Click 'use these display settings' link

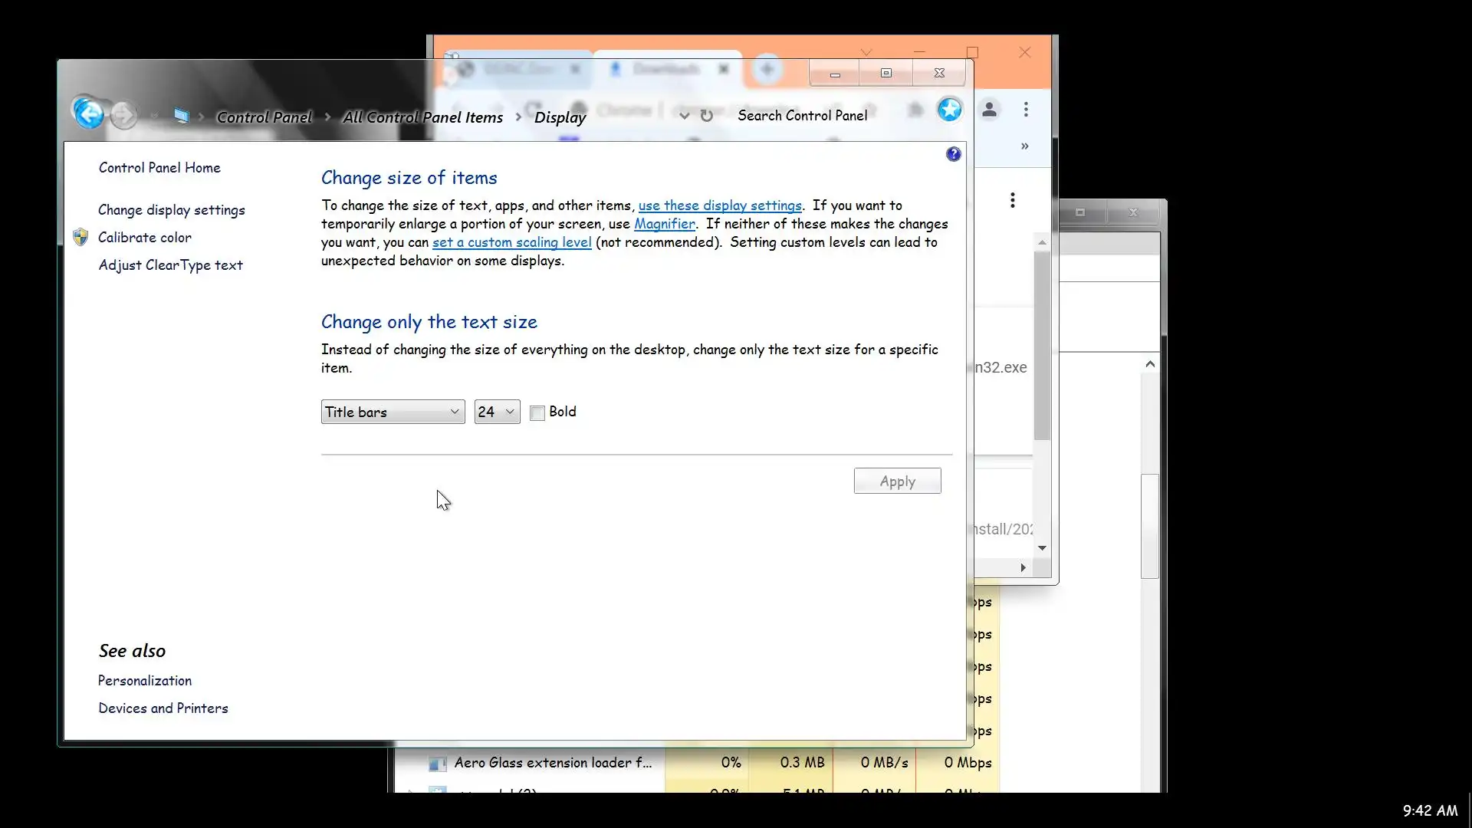tap(719, 205)
